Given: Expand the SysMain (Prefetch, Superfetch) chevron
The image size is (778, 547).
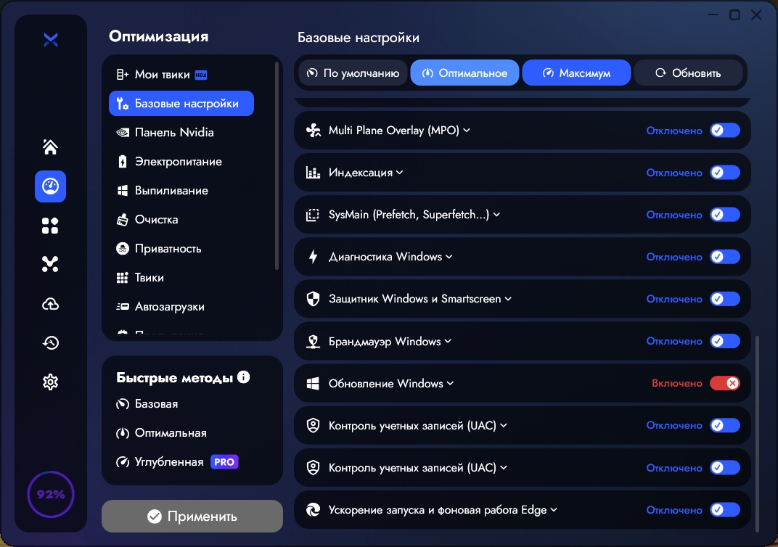Looking at the screenshot, I should pos(496,215).
